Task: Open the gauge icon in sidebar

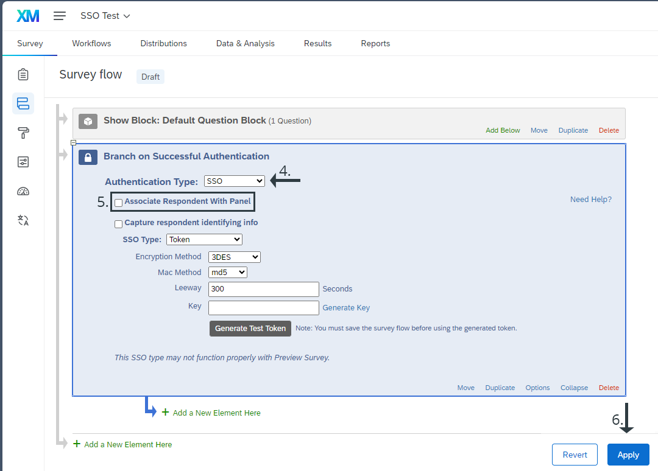Action: (23, 191)
